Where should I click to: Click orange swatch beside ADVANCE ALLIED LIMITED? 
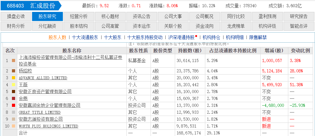14,78
